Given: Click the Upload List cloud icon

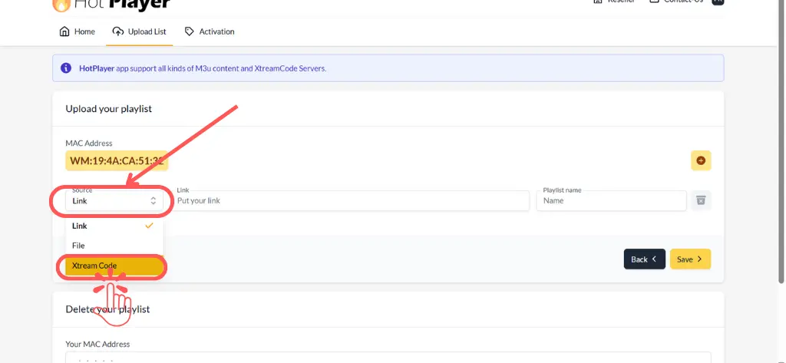Looking at the screenshot, I should pyautogui.click(x=117, y=31).
